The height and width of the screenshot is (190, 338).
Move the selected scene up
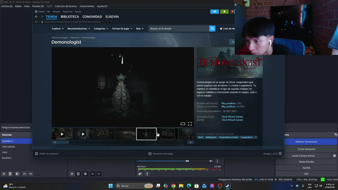coord(24,174)
